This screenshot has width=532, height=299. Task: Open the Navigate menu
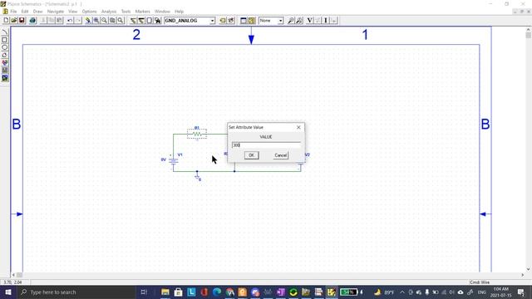tap(56, 12)
